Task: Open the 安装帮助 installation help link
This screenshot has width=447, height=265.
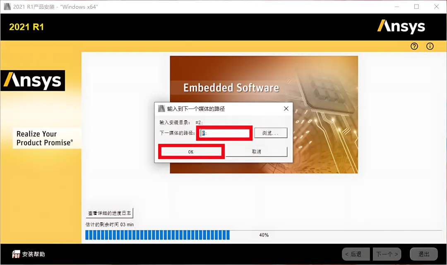Action: [x=34, y=254]
